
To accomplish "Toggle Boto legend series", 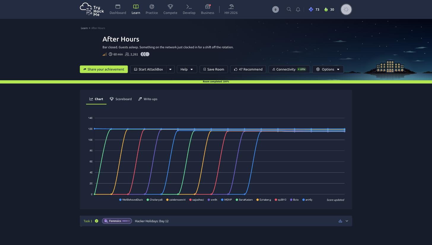I will pos(294,200).
